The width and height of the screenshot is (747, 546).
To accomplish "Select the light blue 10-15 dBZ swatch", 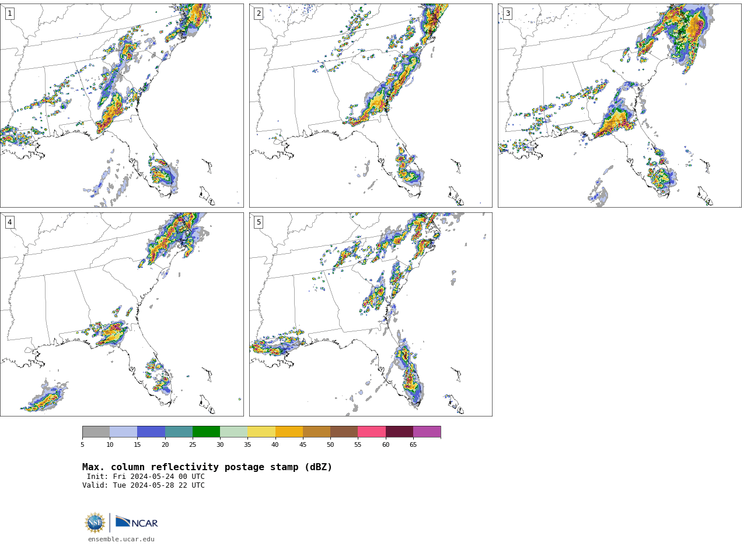I will pos(124,432).
